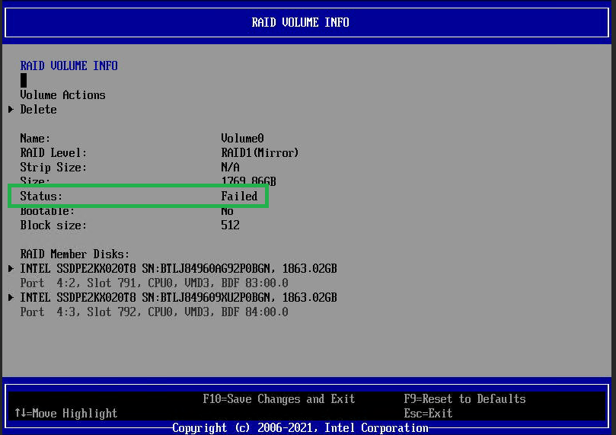The height and width of the screenshot is (435, 616).
Task: Click F9=Reset to Defaults
Action: point(464,399)
